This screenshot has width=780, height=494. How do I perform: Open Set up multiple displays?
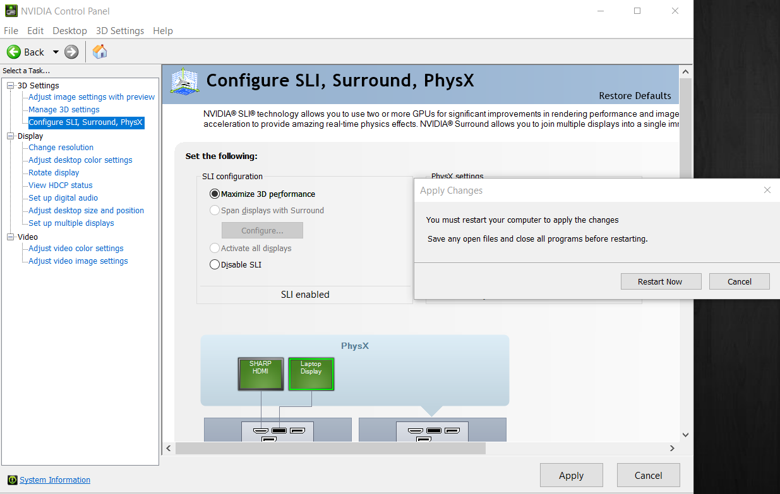point(71,223)
